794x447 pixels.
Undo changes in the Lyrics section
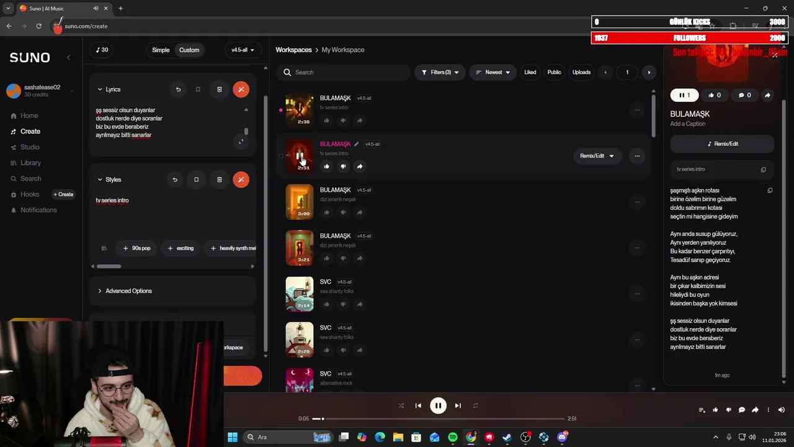pyautogui.click(x=178, y=89)
